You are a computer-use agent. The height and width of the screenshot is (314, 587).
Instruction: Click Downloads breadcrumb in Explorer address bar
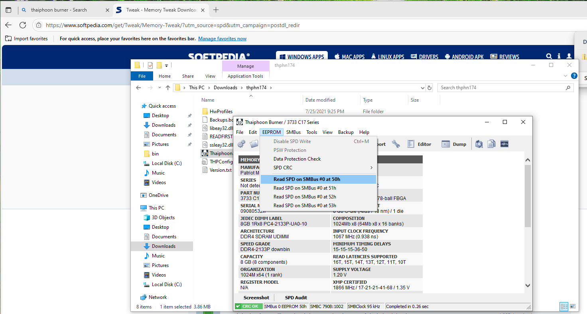225,88
